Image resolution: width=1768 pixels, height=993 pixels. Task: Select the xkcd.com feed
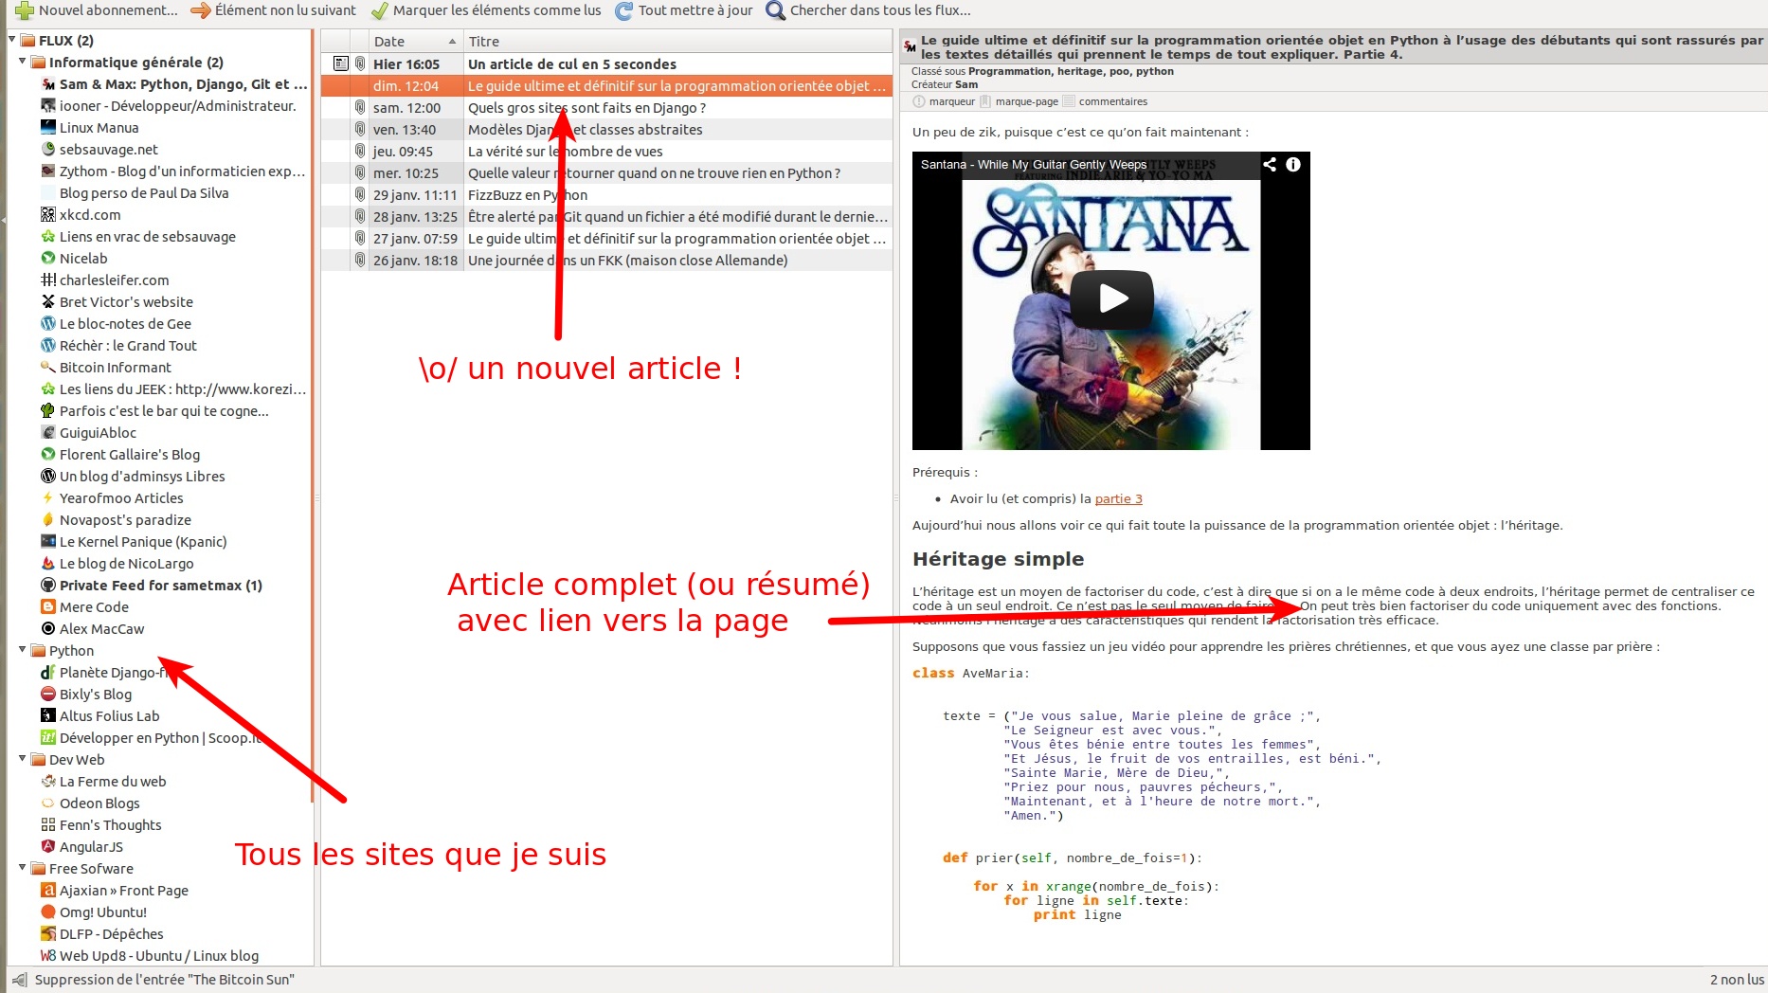[90, 215]
